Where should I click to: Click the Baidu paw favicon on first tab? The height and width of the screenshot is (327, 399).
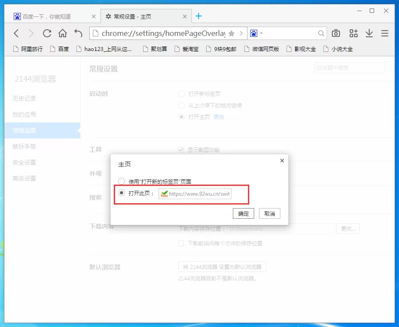click(17, 16)
